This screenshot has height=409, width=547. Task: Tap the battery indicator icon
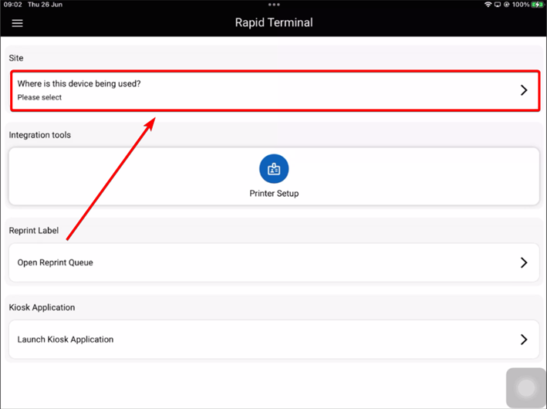coord(536,5)
